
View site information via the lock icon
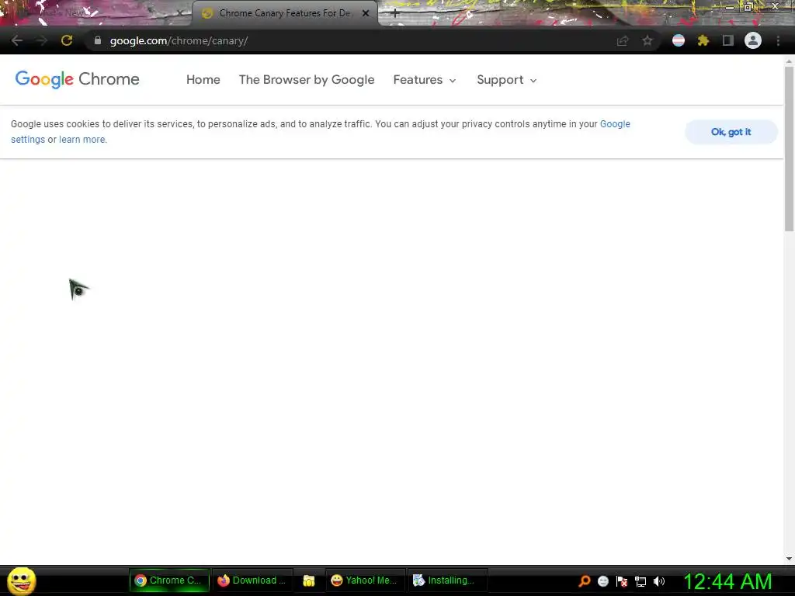(x=98, y=40)
